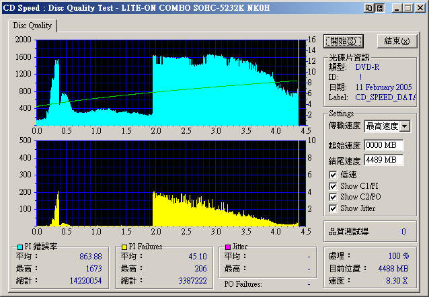This screenshot has height=297, width=429.
Task: Click the current position 4488 MB
Action: pos(393,269)
